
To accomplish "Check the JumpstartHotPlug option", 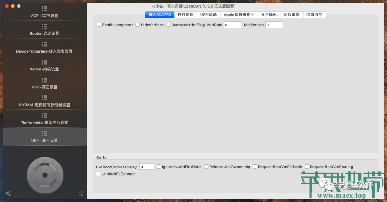I will tap(168, 25).
